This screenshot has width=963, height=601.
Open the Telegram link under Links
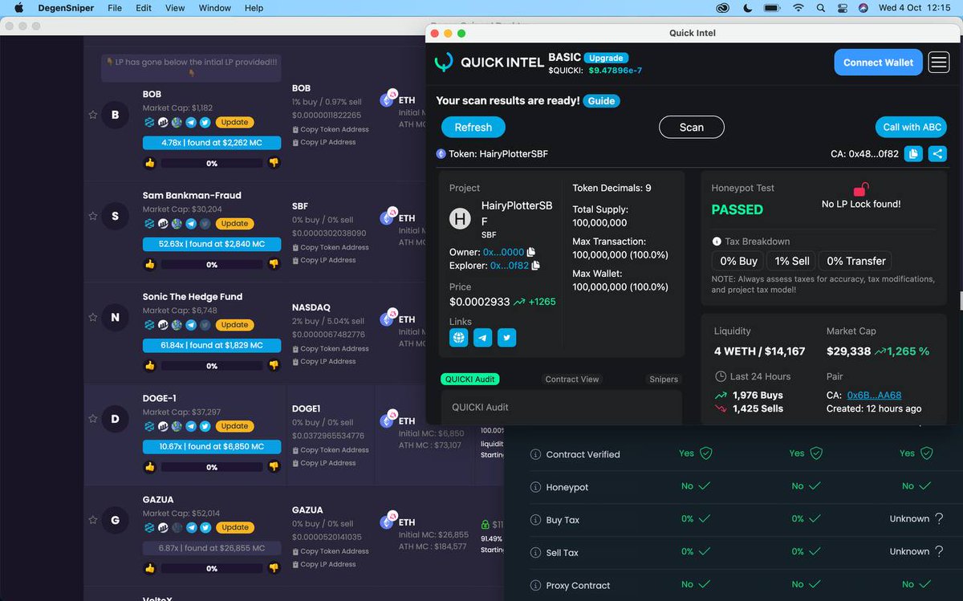[483, 338]
